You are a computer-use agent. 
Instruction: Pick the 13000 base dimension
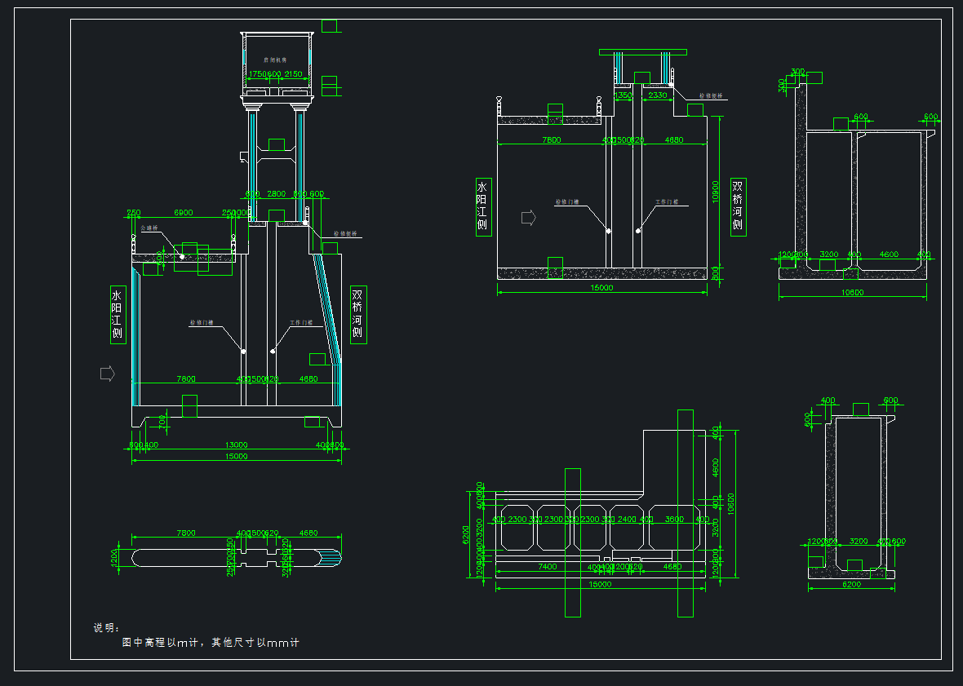(x=237, y=445)
